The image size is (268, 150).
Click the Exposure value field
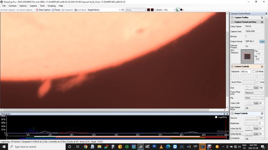(x=246, y=72)
